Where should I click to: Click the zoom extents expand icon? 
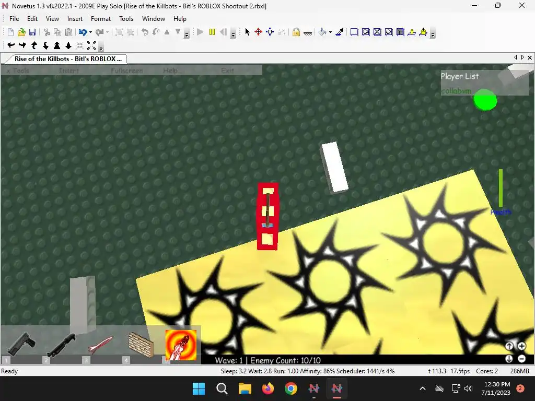click(91, 45)
